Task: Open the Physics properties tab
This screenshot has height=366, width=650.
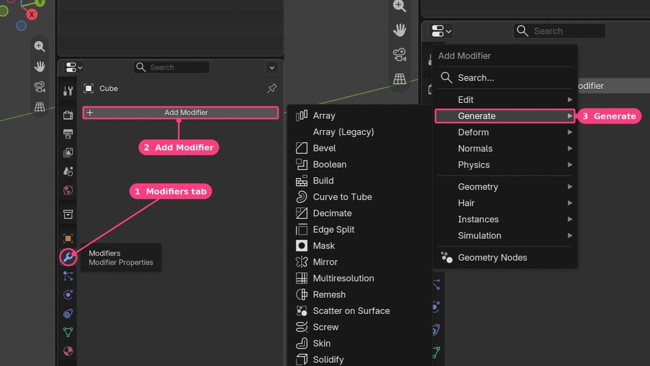Action: pos(68,295)
